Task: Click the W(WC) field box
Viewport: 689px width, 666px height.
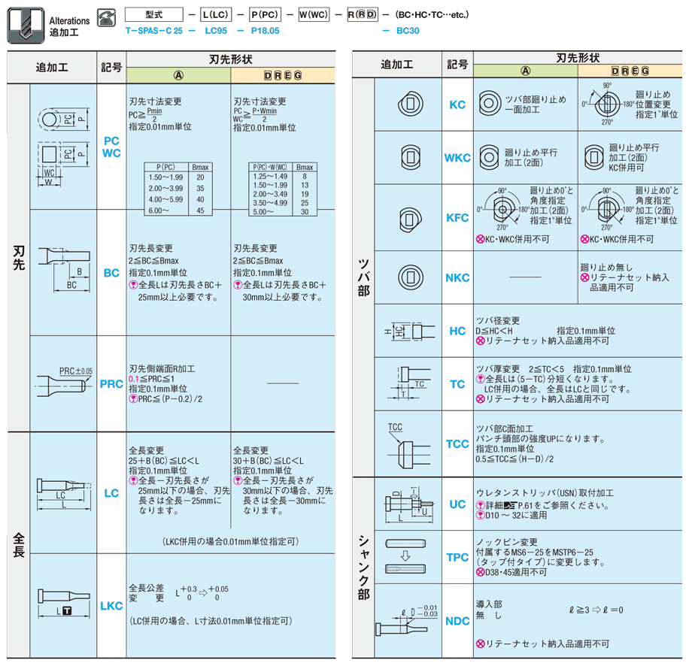Action: tap(315, 14)
